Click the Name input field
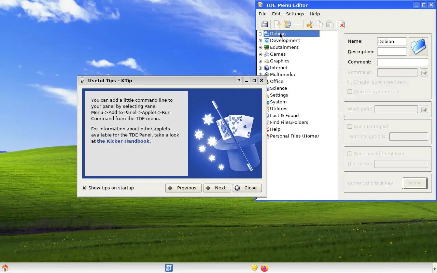 [x=392, y=41]
